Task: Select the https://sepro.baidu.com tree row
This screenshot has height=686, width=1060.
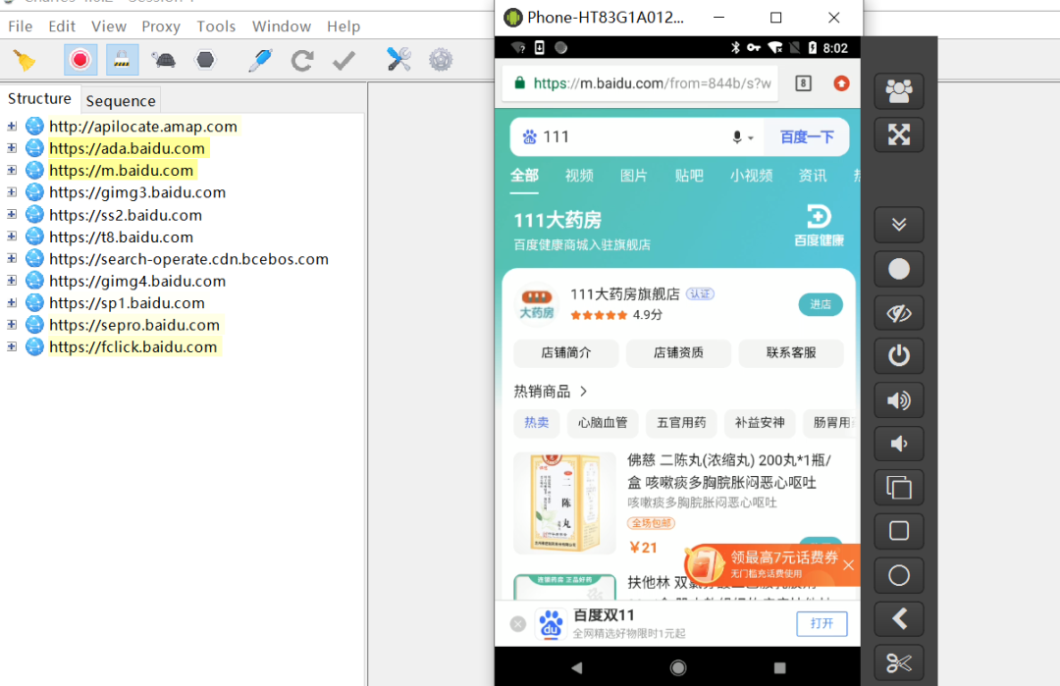Action: [x=133, y=325]
